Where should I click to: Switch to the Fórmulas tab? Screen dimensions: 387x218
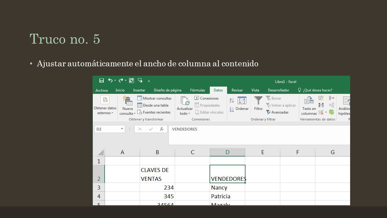pos(197,90)
